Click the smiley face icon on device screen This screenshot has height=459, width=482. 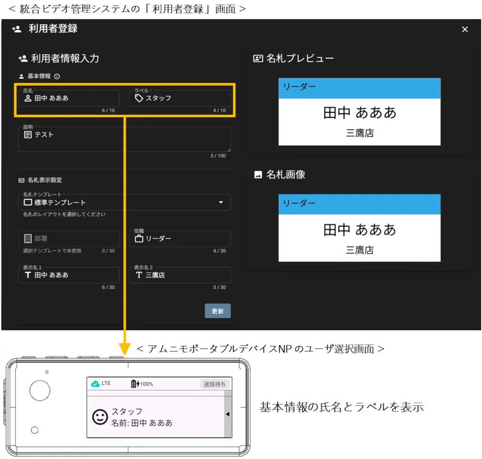point(100,417)
